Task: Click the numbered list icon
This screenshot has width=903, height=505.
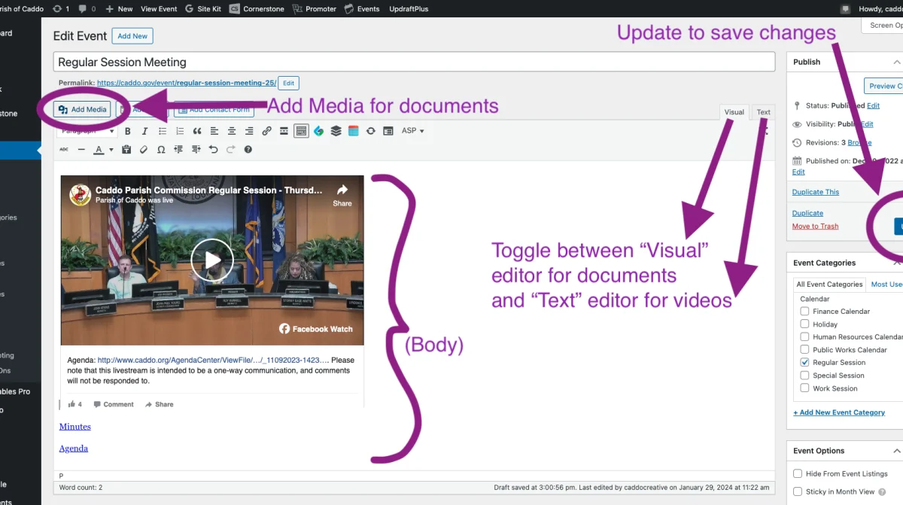Action: (x=180, y=131)
